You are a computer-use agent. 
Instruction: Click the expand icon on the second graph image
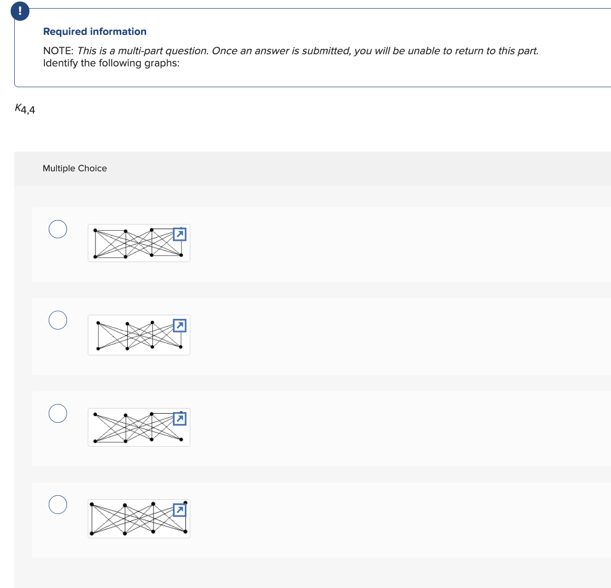[179, 326]
